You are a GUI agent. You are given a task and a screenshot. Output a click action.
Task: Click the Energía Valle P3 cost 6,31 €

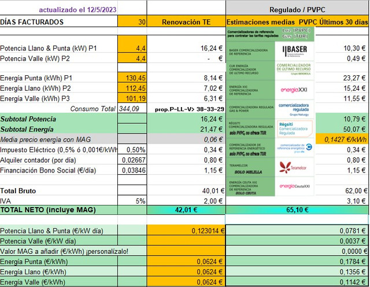(x=213, y=98)
